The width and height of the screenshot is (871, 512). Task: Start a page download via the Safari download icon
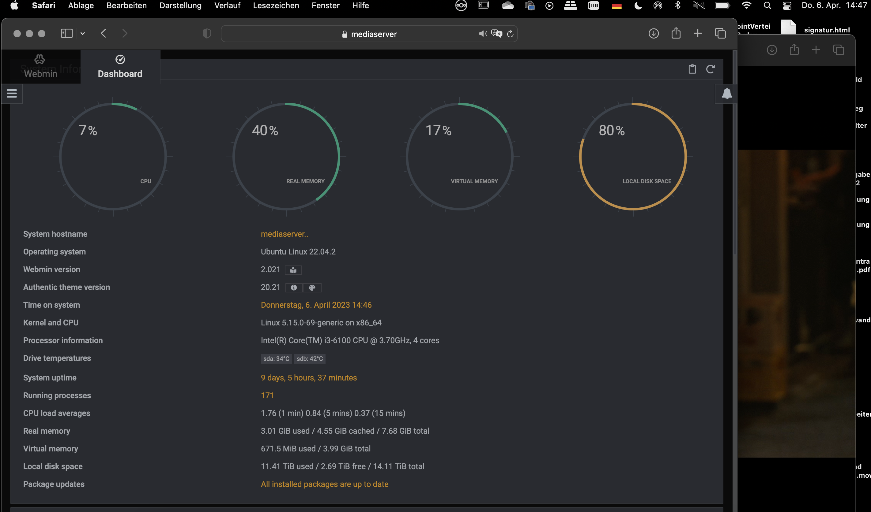(x=654, y=33)
